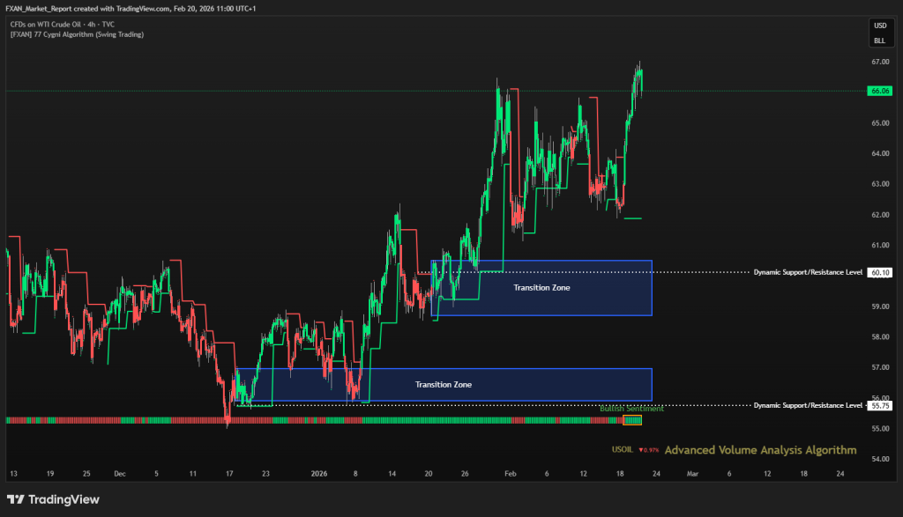Click the red USOIL down-arrow percentage indicator
This screenshot has height=517, width=903.
648,450
